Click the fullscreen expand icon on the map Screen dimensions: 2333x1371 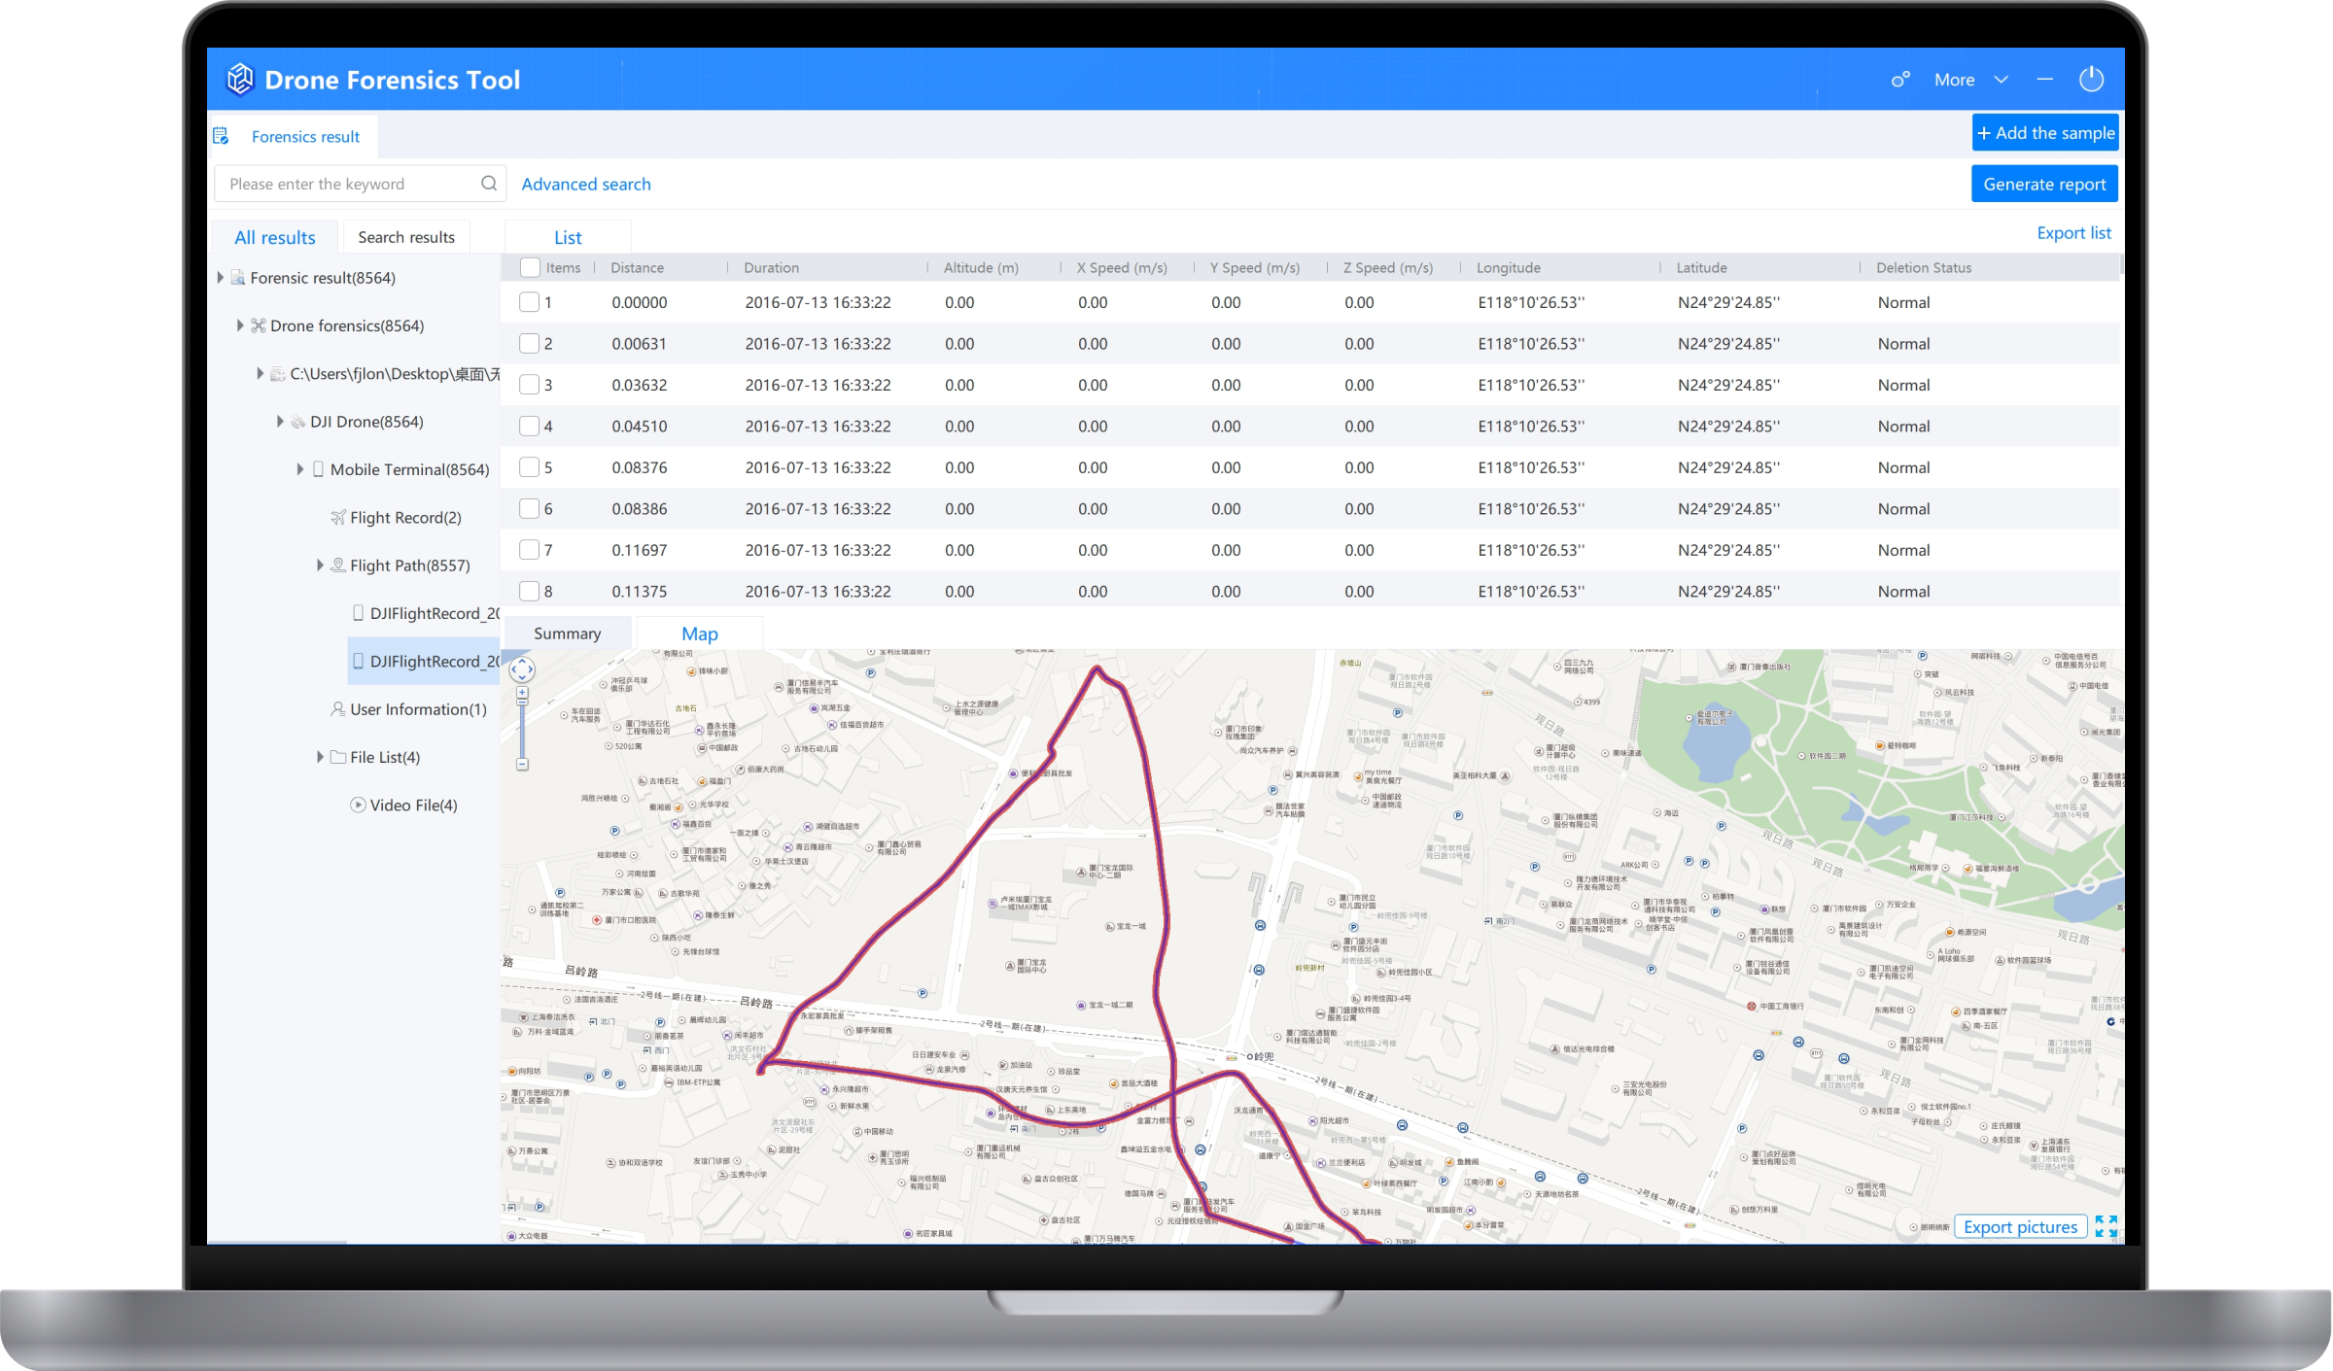(2107, 1226)
